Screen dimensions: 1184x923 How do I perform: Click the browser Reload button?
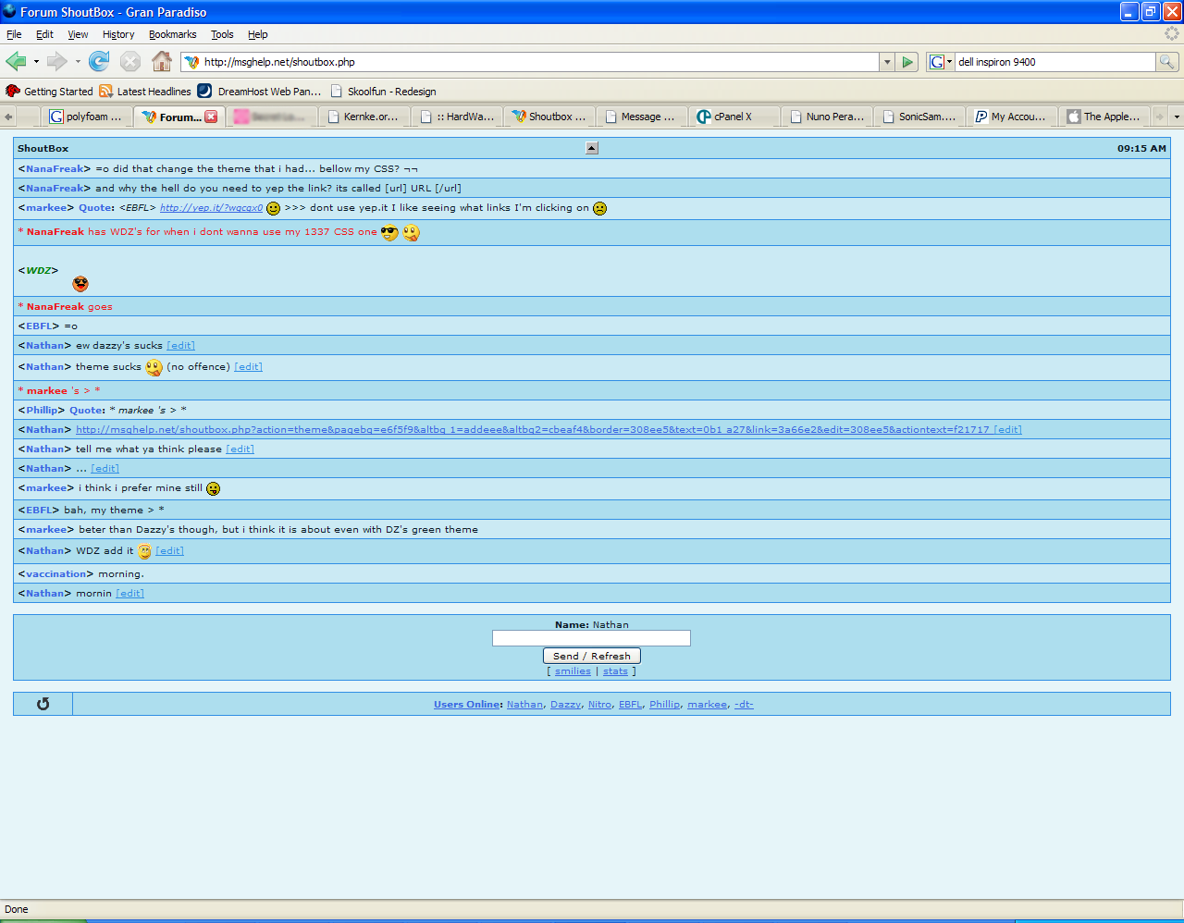point(99,62)
